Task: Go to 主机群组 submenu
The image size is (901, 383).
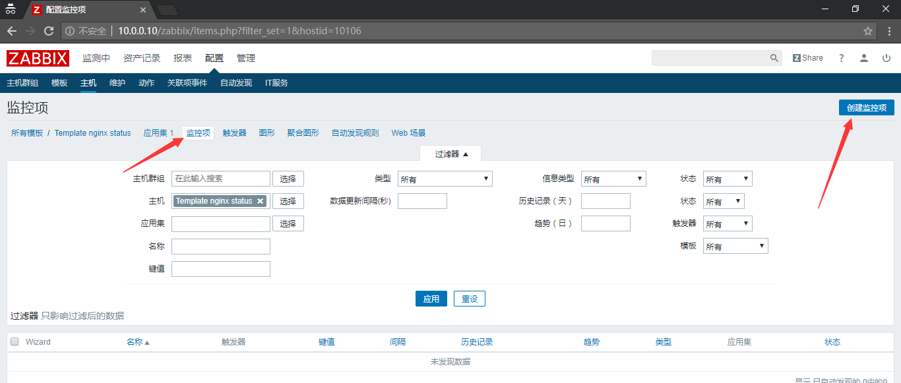Action: click(22, 83)
